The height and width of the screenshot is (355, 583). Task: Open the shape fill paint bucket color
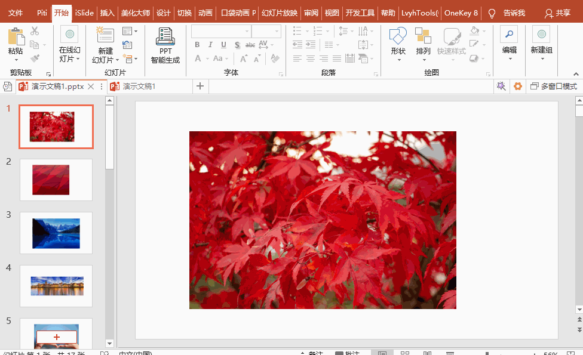click(x=474, y=31)
